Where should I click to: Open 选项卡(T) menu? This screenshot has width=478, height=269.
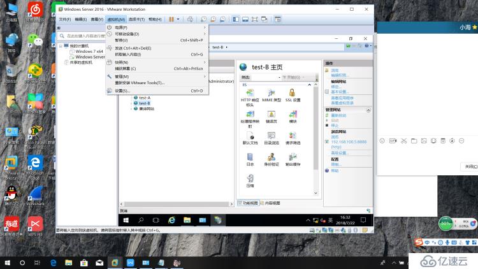[136, 19]
